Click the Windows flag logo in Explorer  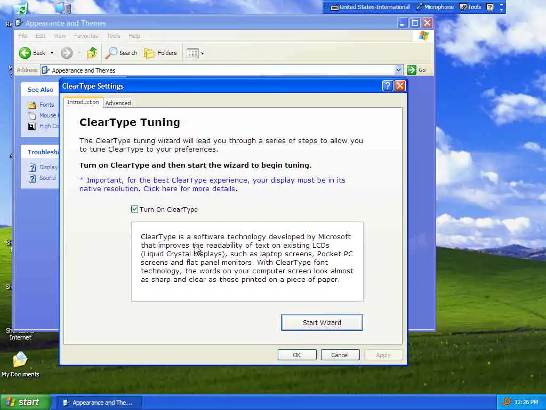[423, 36]
